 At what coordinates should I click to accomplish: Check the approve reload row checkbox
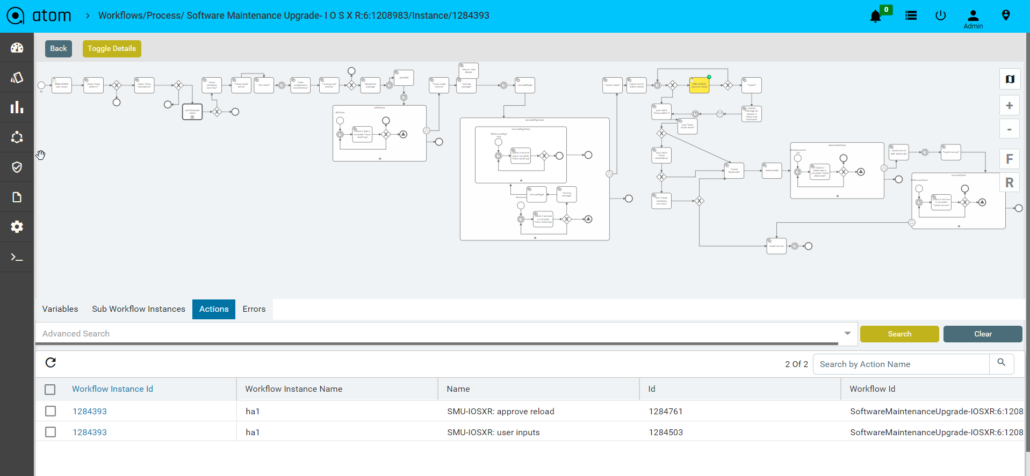[x=51, y=411]
